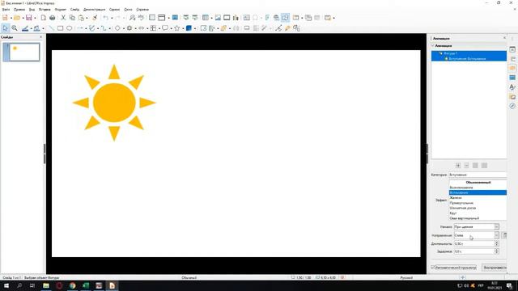This screenshot has height=291, width=518.
Task: Select the arrow Select tool
Action: pos(6,28)
